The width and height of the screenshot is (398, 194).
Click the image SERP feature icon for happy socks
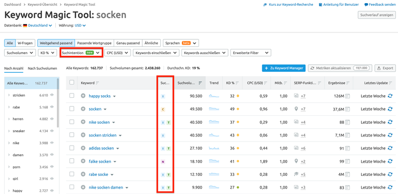coord(296,96)
